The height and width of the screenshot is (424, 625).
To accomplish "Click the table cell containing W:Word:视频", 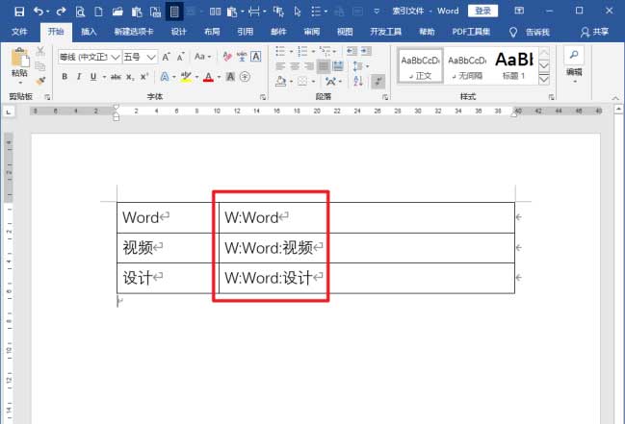I will tap(272, 247).
